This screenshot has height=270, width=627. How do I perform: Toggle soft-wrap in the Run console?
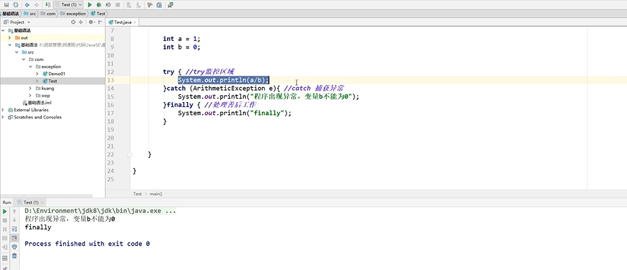15,229
